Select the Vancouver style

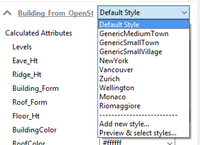[116, 70]
